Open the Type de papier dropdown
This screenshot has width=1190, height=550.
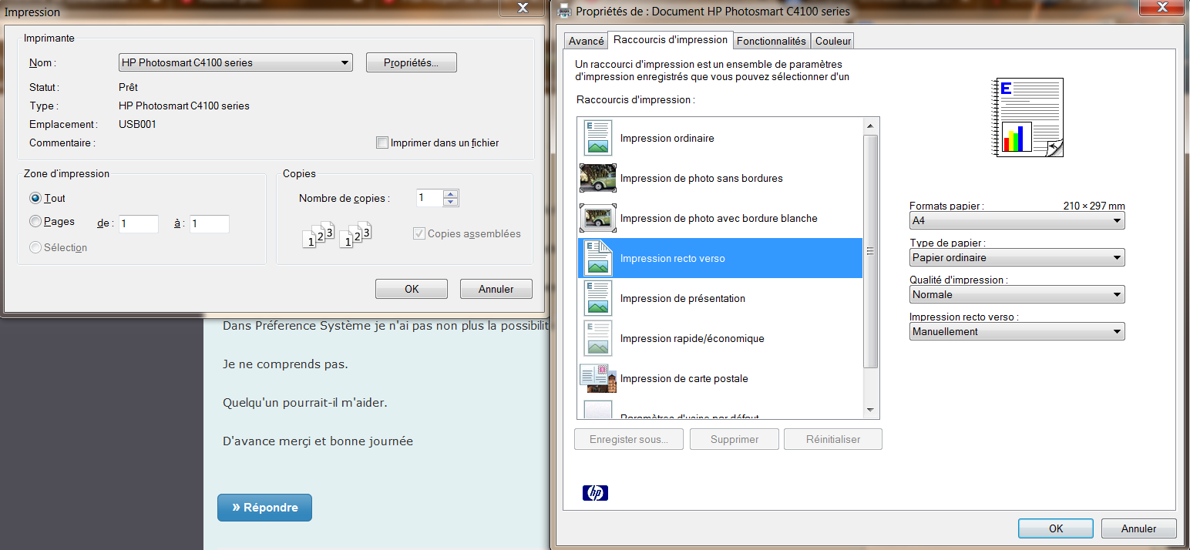1017,257
